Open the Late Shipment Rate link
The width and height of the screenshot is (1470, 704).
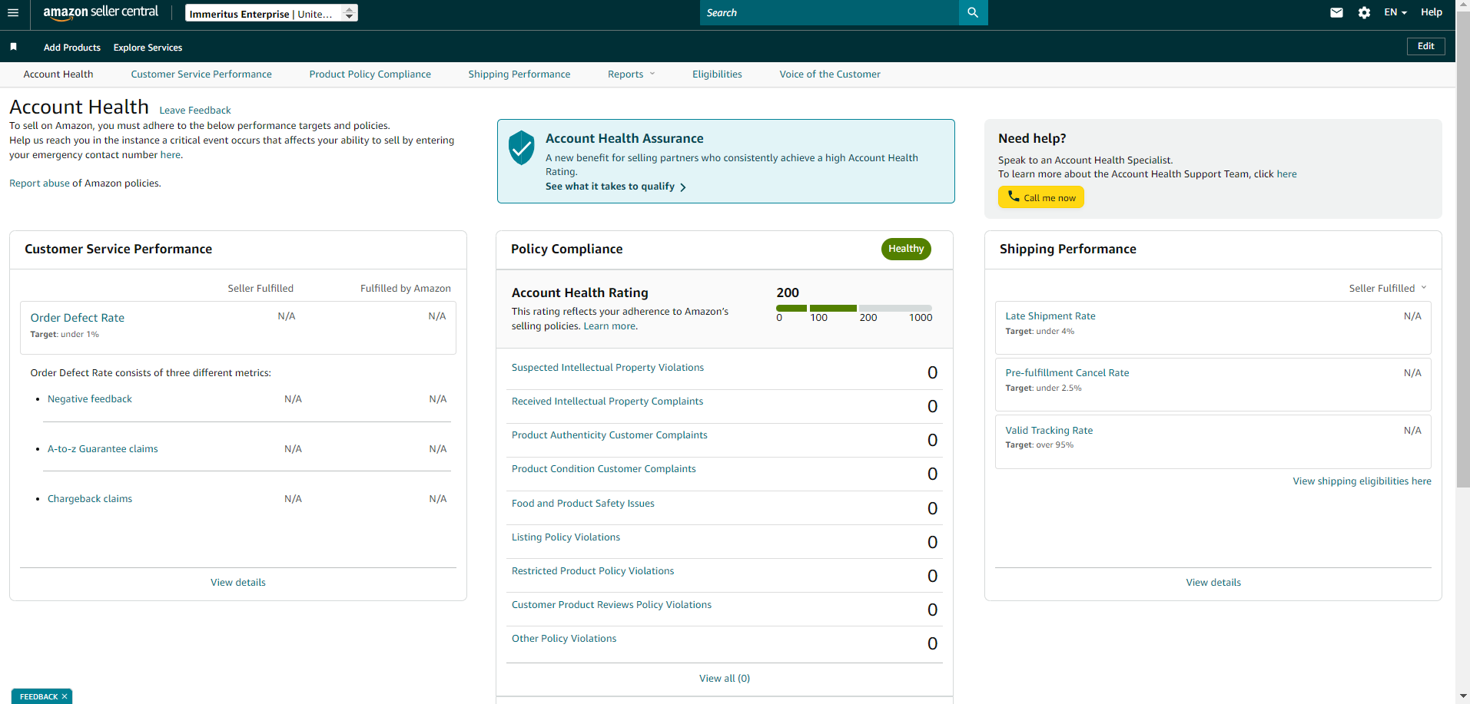pyautogui.click(x=1050, y=316)
